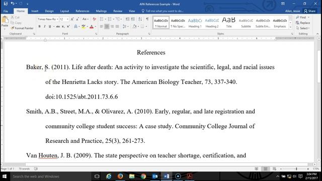Apply the Title style
This screenshot has height=181, width=322.
229,23
